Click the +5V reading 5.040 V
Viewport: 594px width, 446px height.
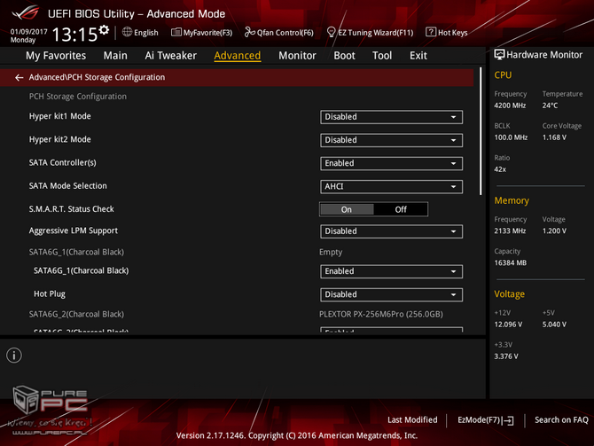coord(554,325)
